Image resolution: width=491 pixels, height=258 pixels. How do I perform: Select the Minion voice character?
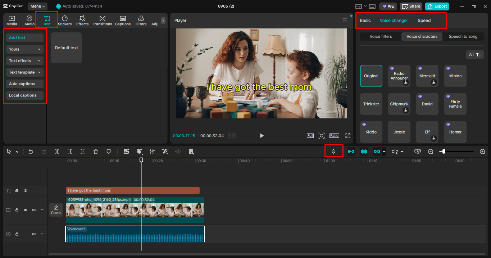(x=455, y=76)
